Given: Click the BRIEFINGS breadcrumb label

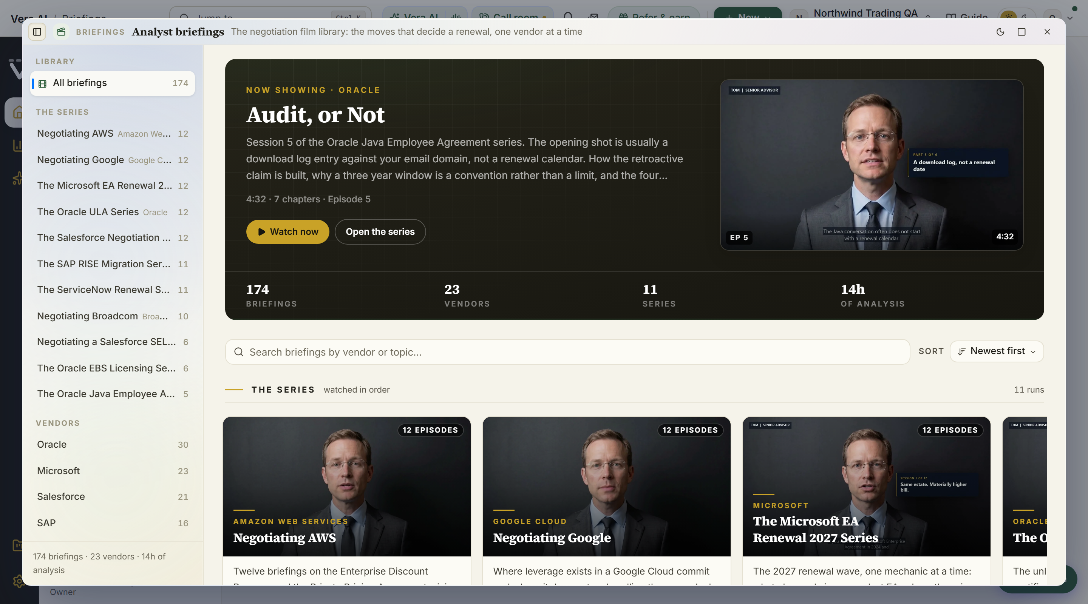Looking at the screenshot, I should tap(100, 32).
